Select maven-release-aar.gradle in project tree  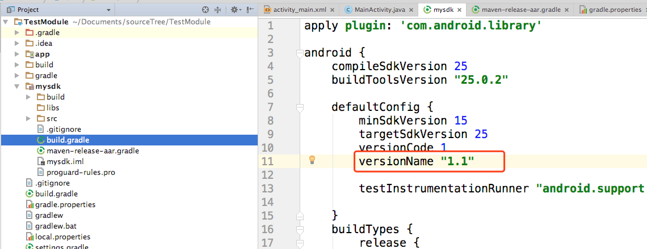tap(93, 151)
